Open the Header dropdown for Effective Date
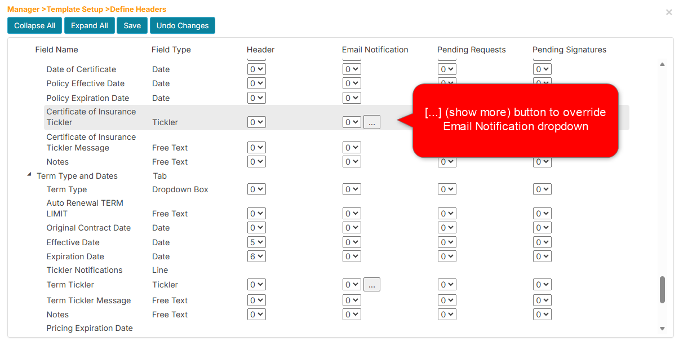 pos(256,242)
